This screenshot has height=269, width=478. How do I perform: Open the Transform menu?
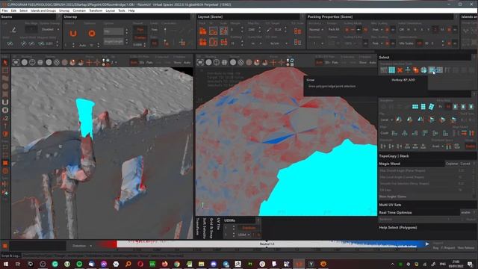pos(96,10)
